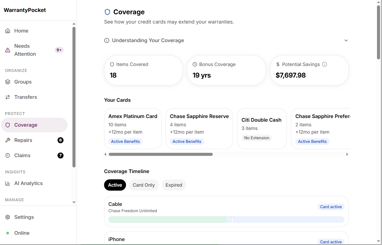The image size is (382, 245).
Task: Click the Transfers arrows icon
Action: (x=8, y=97)
